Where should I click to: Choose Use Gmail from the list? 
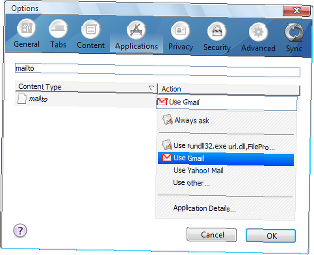click(x=226, y=159)
